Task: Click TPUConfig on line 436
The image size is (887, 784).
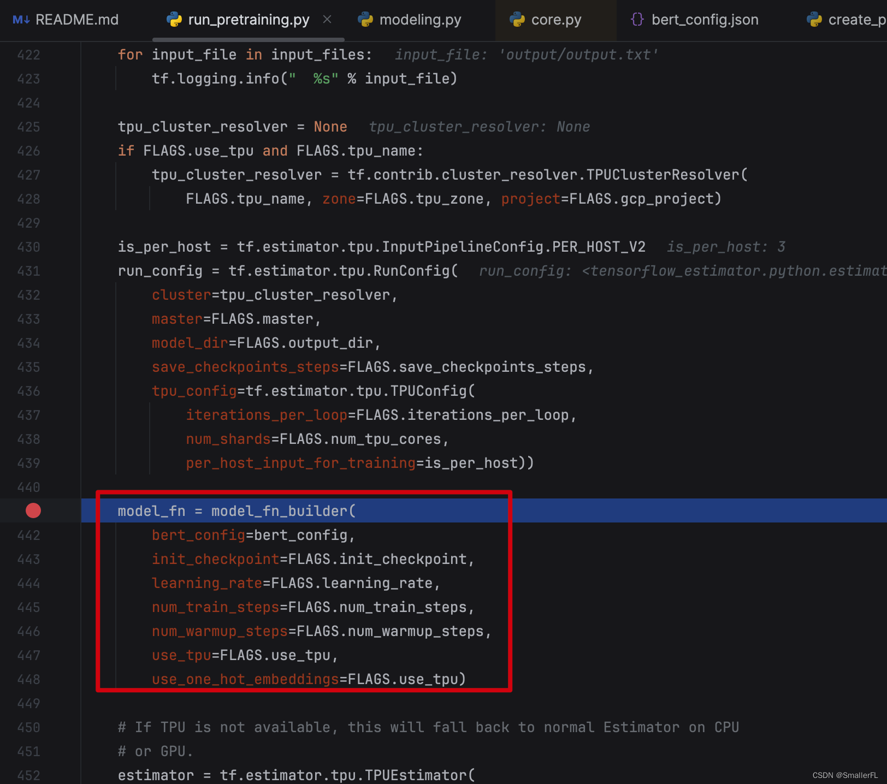Action: pos(429,391)
